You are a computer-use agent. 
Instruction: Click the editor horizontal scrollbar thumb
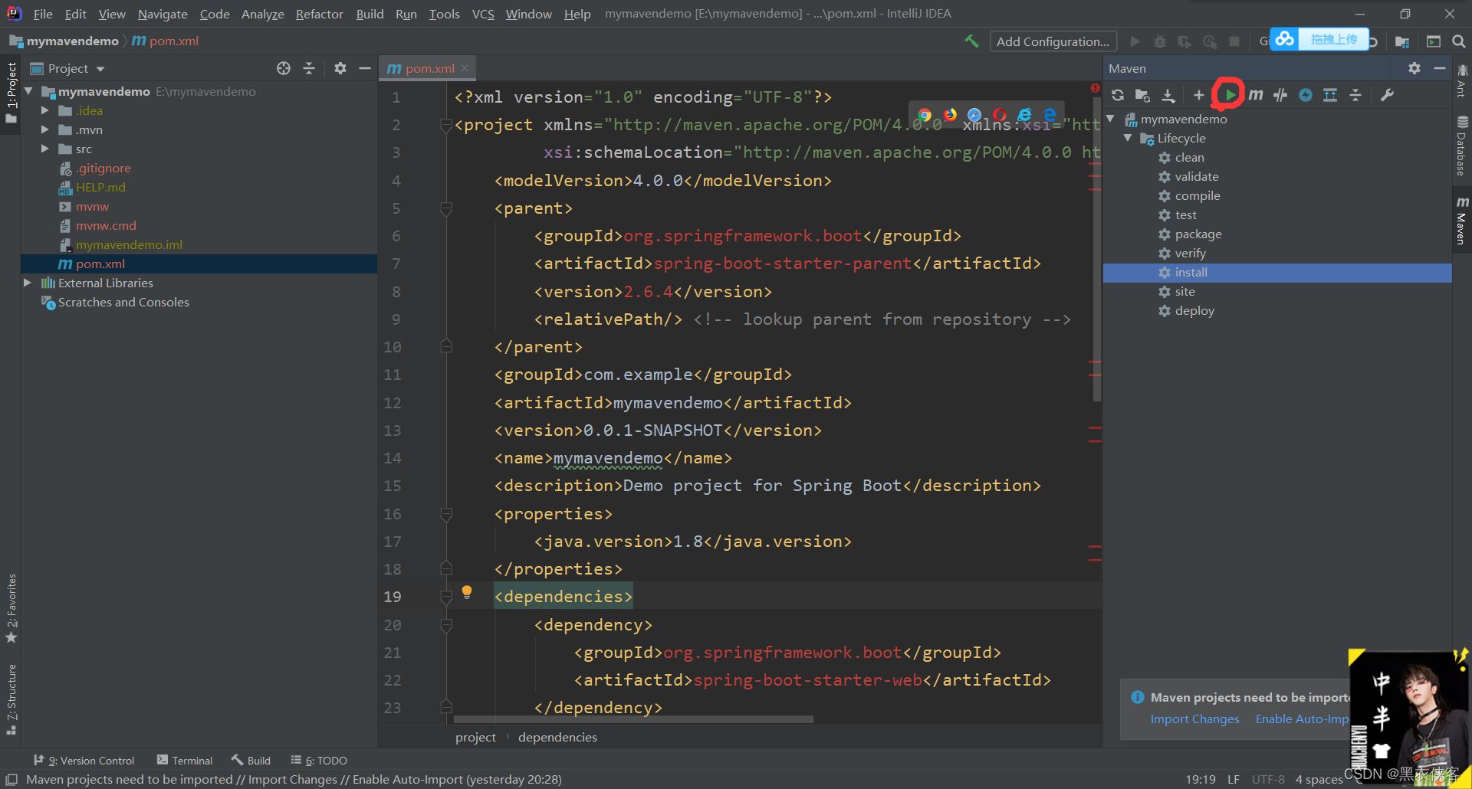633,719
